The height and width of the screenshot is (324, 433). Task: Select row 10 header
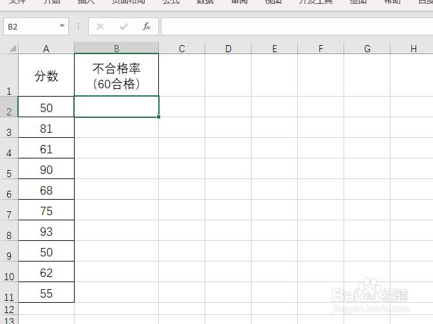(x=9, y=271)
